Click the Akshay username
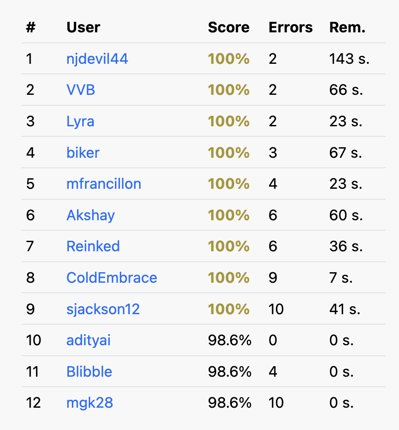Image resolution: width=399 pixels, height=430 pixels. [x=91, y=215]
